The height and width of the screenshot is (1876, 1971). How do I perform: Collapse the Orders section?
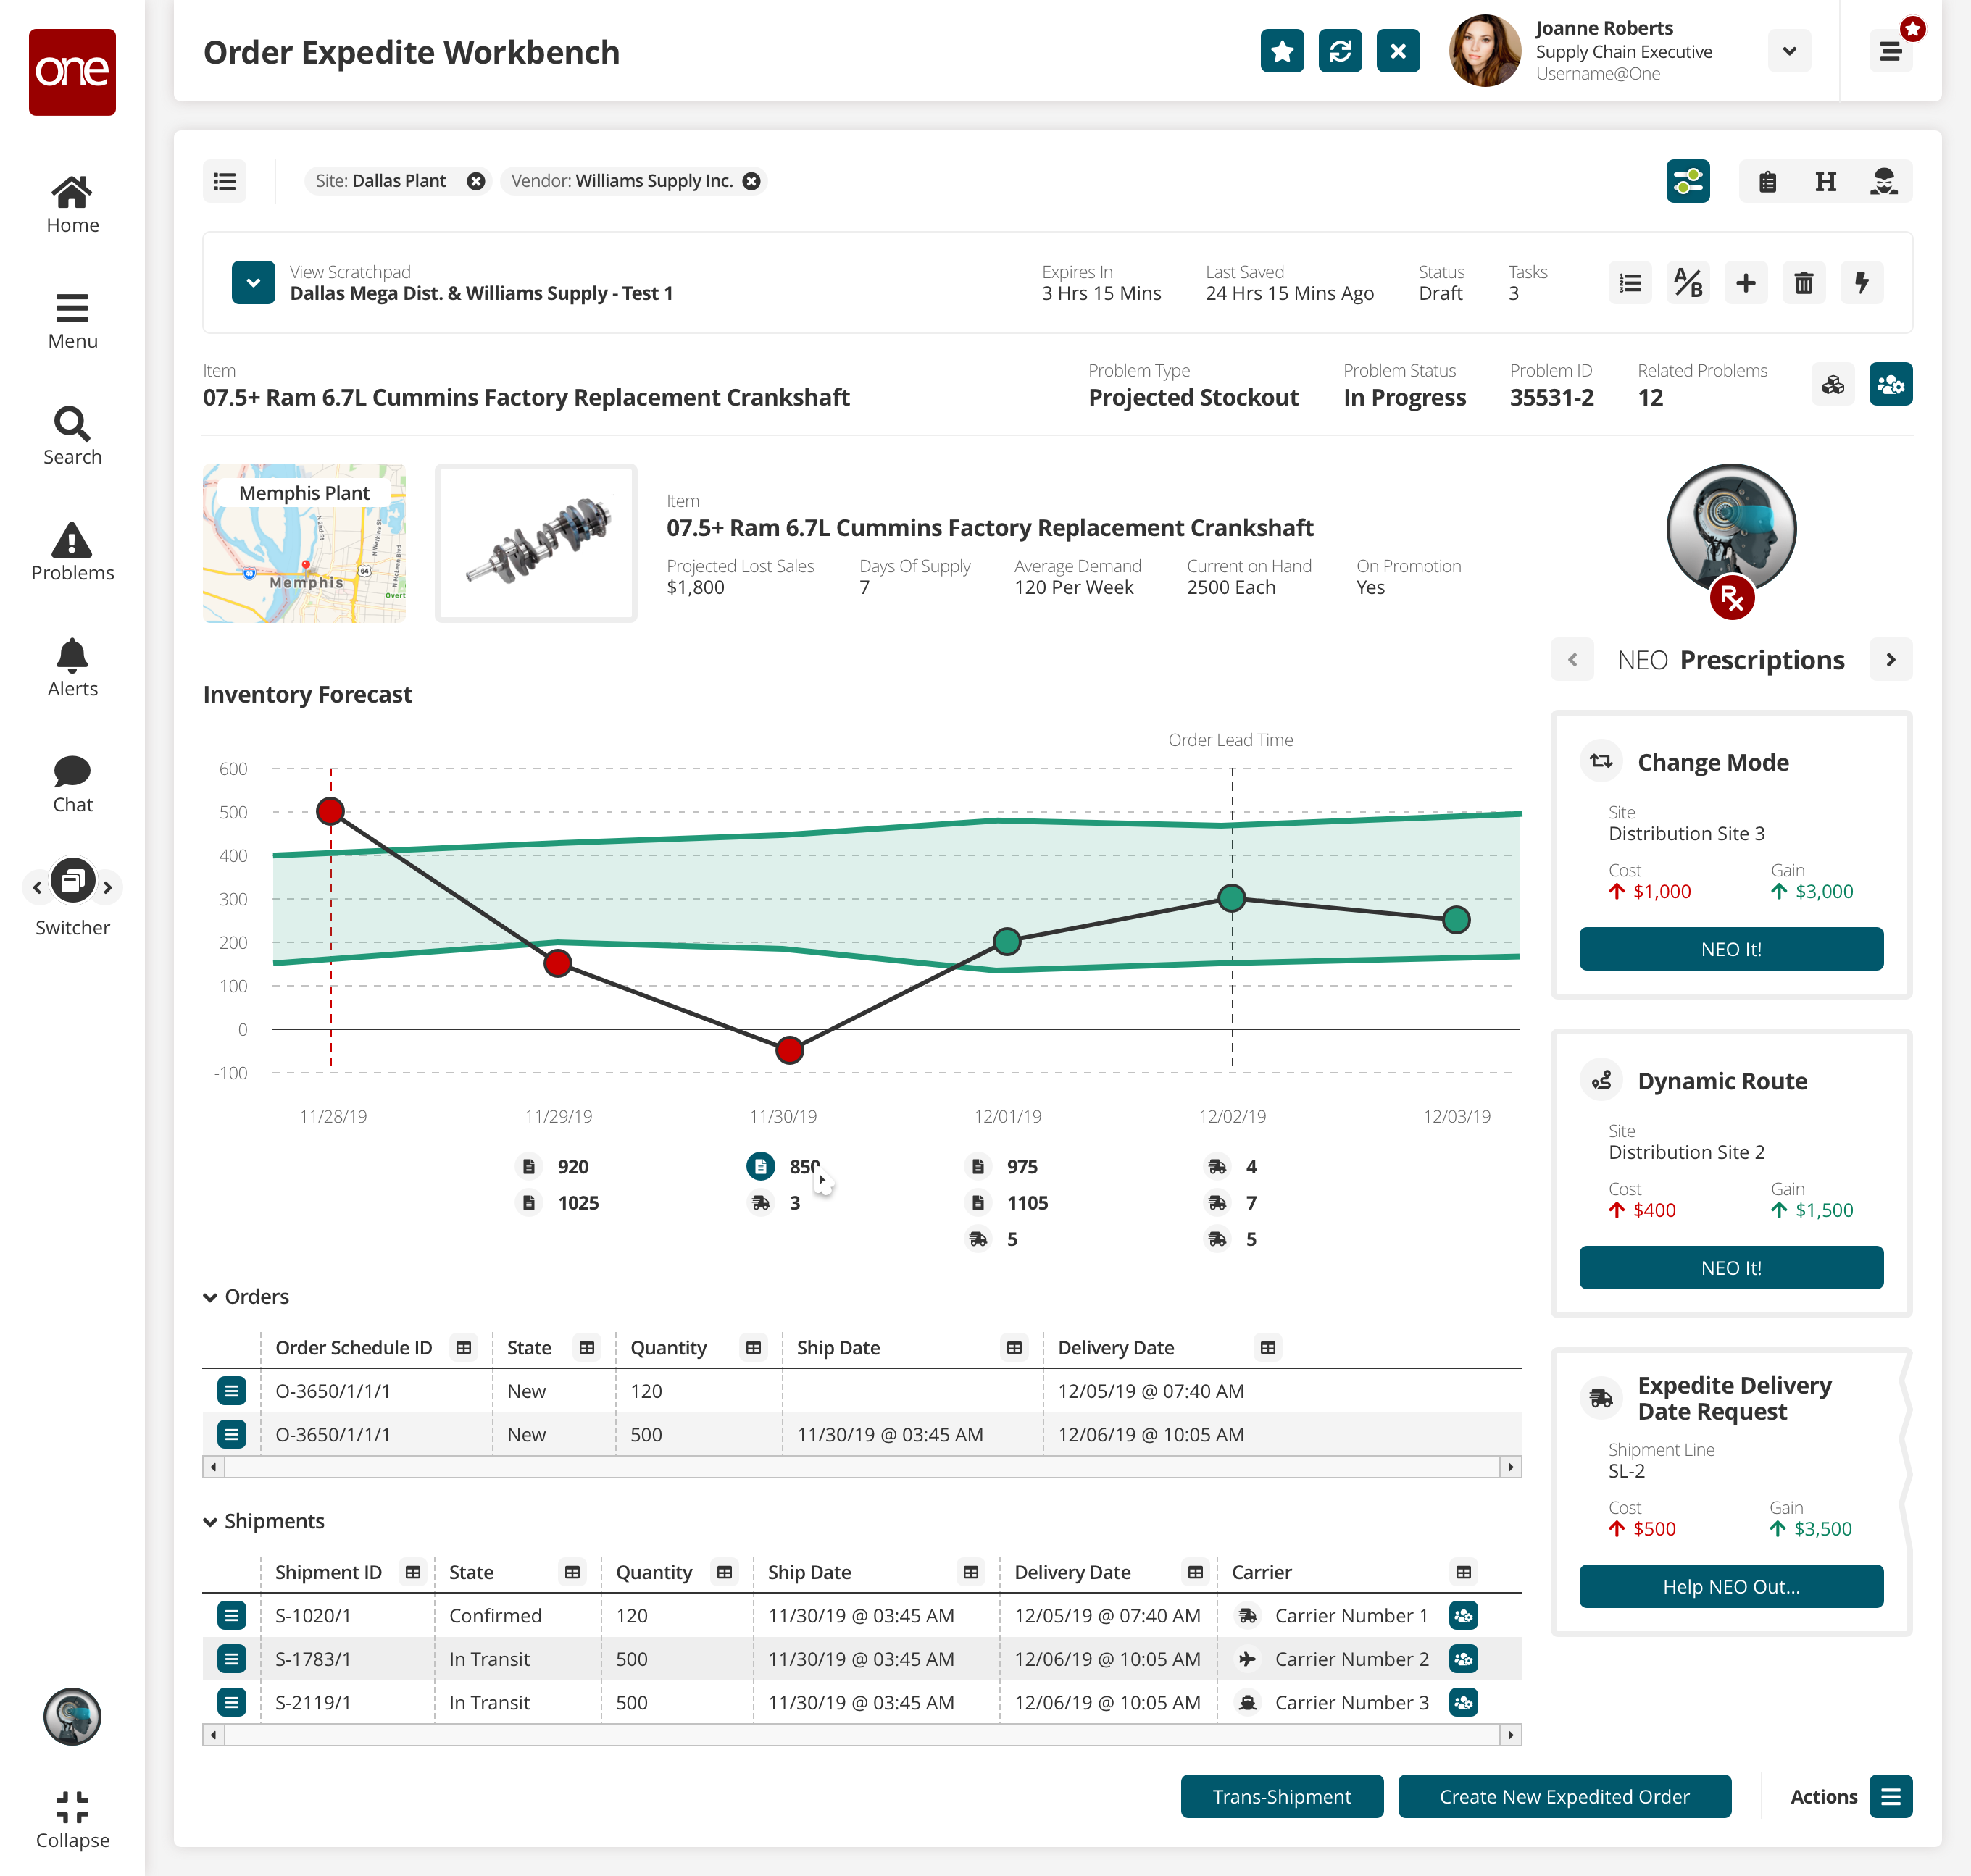tap(210, 1297)
